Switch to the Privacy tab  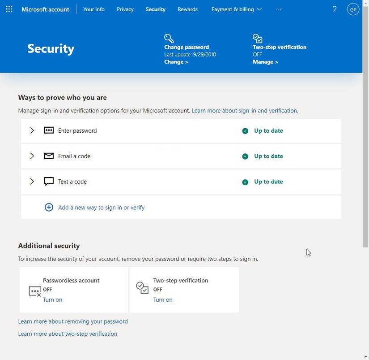click(x=125, y=9)
